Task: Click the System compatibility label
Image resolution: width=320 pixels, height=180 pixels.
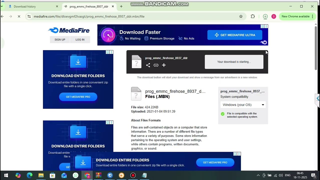Action: point(234,97)
